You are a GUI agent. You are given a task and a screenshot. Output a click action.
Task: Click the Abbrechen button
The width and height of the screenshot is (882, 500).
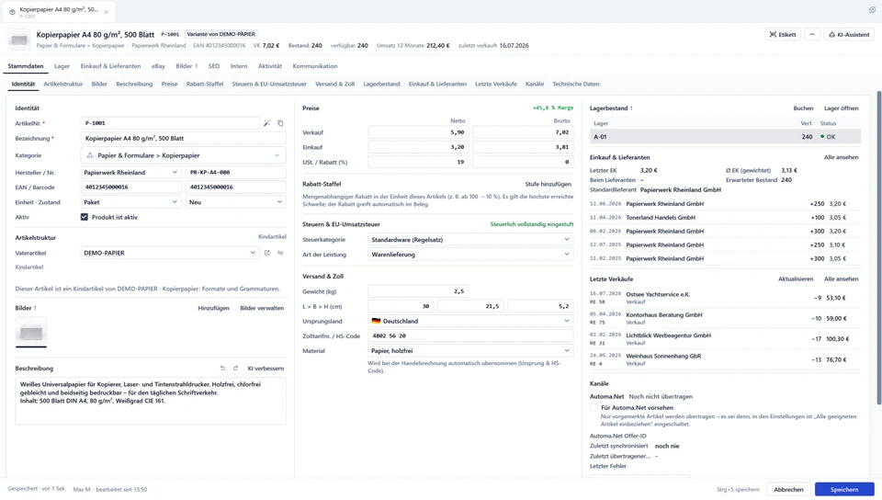(788, 489)
